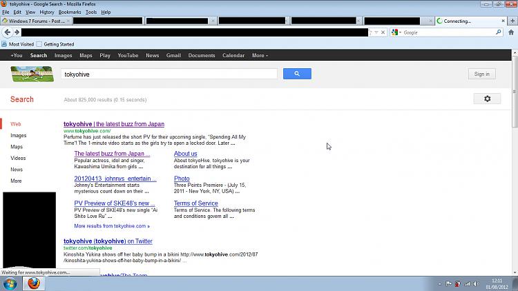Open the About us sitelink
Viewport: 518px width, 291px height.
[185, 153]
